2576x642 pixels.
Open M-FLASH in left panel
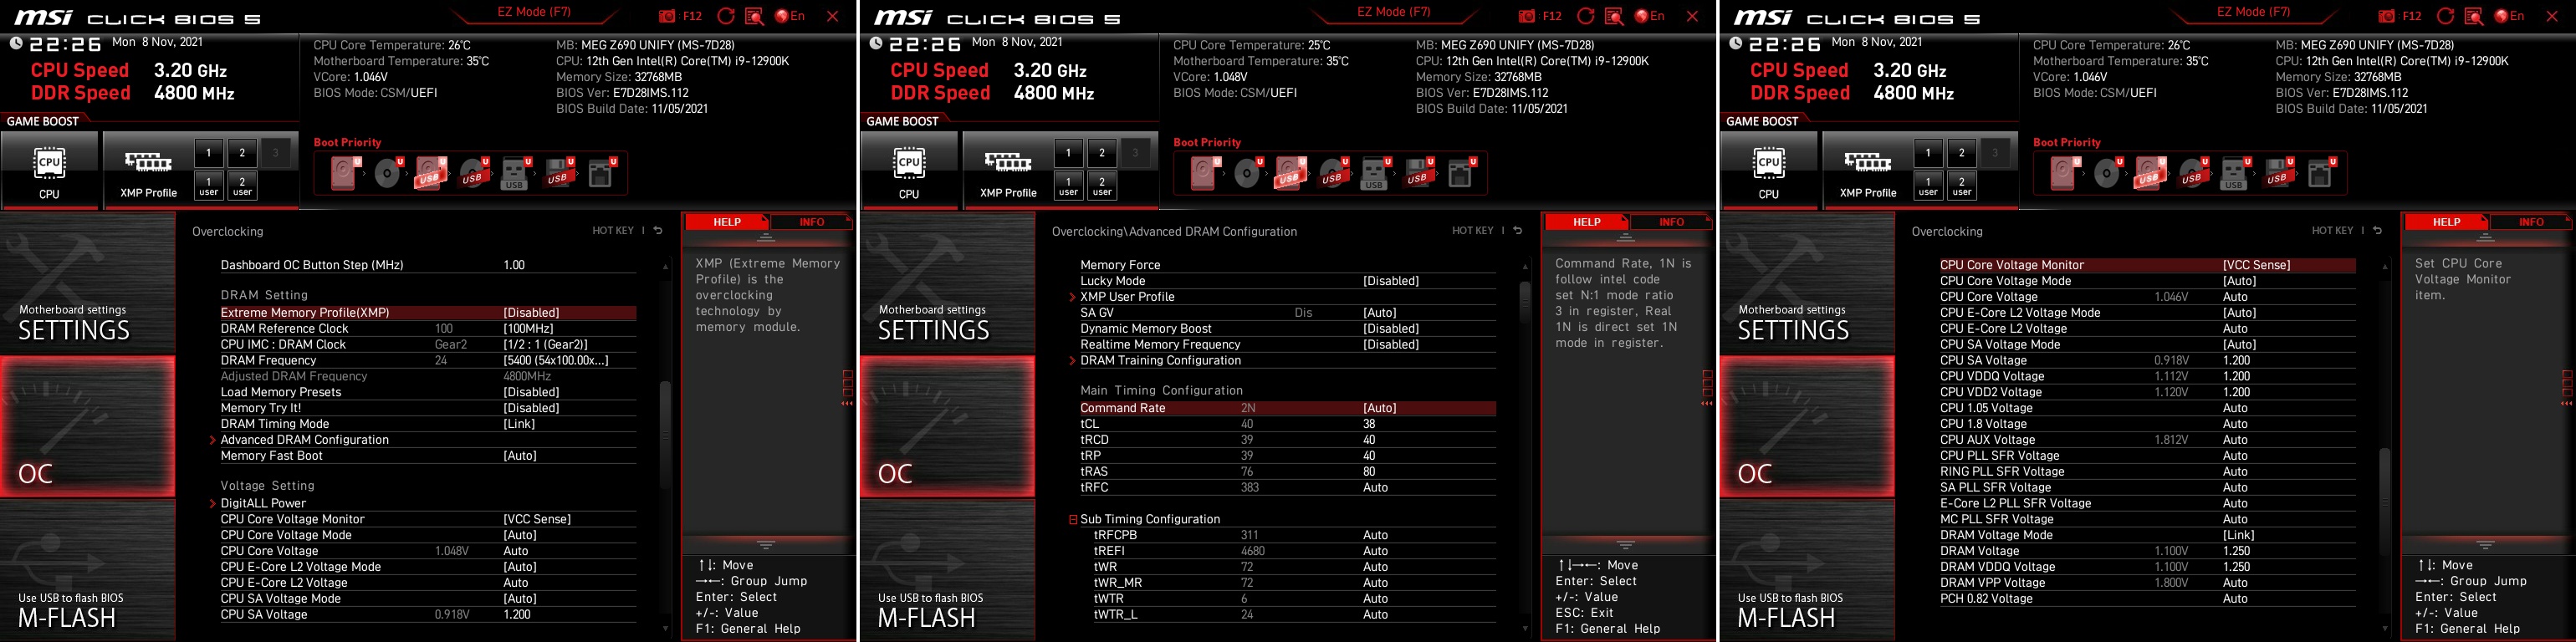coord(88,570)
